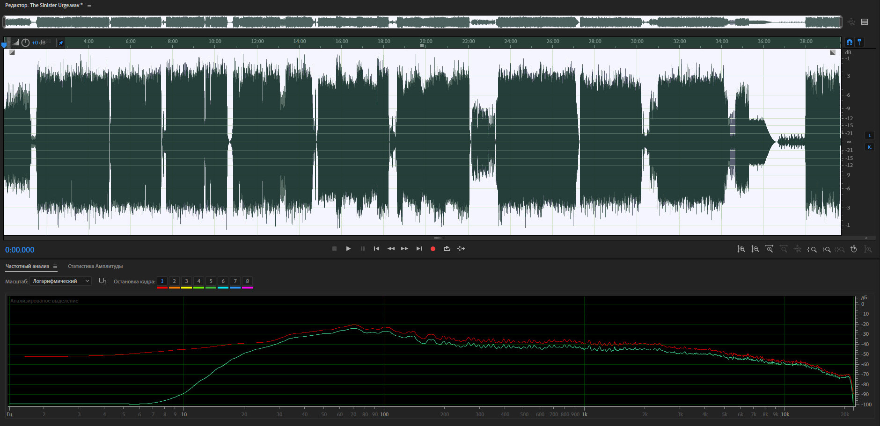Jump to the next marker button
Image resolution: width=880 pixels, height=426 pixels.
(x=419, y=249)
